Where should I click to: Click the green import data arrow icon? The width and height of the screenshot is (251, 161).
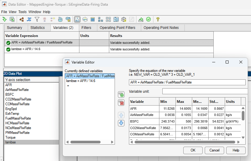pos(4,19)
